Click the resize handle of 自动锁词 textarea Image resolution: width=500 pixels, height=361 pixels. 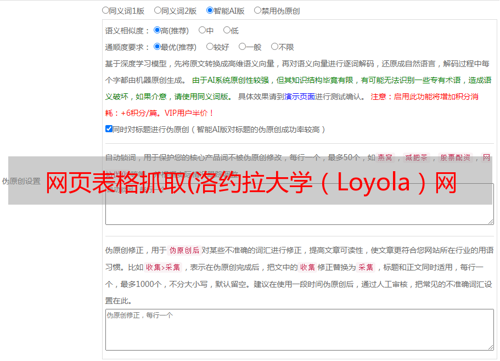491,222
